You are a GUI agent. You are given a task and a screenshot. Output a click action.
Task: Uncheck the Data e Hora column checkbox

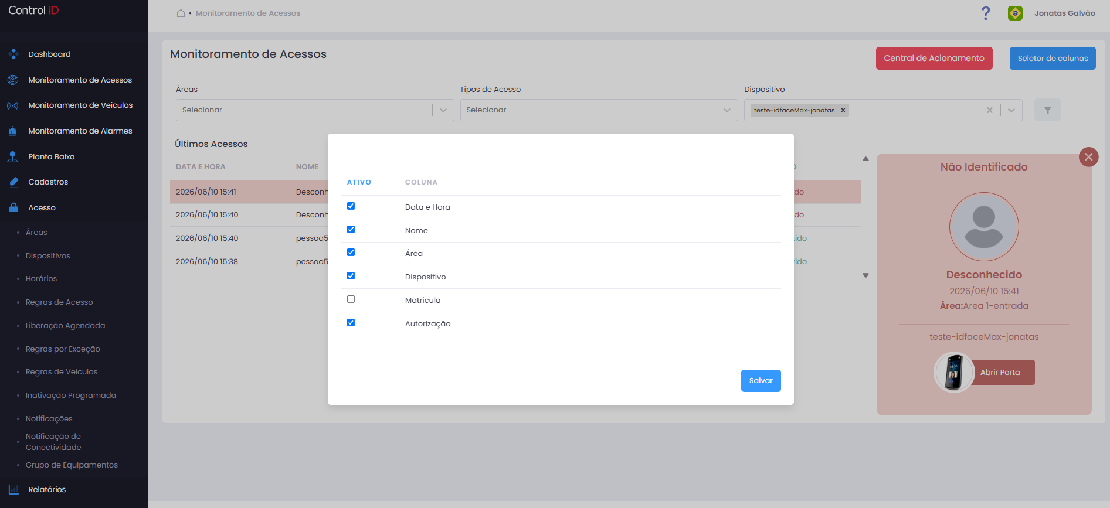click(x=351, y=206)
